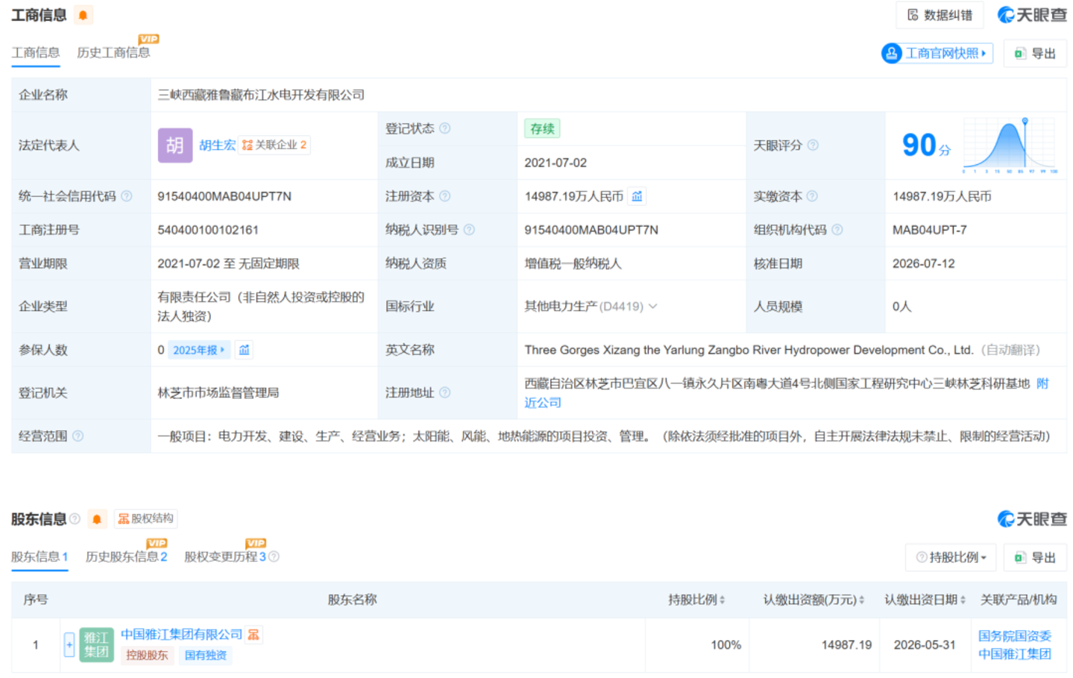Viewport: 1073px width, 678px height.
Task: Click the 控股股东 tag
Action: (147, 655)
